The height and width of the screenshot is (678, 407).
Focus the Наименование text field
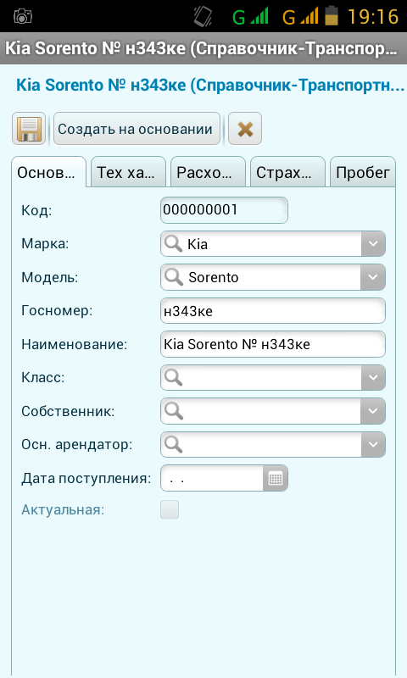point(273,344)
